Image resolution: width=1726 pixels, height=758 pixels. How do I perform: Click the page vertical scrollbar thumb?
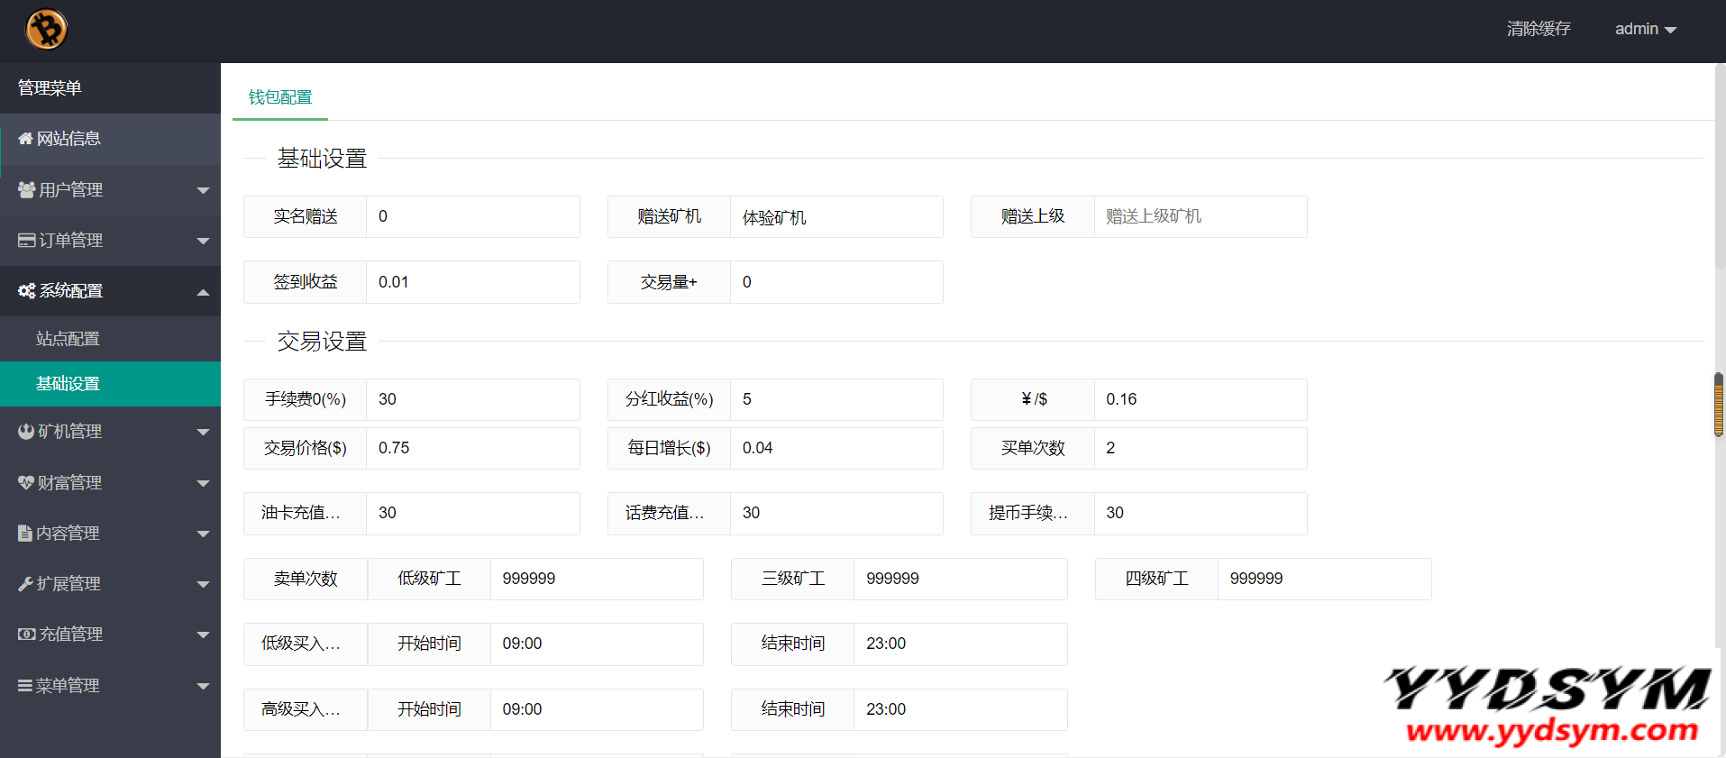(1718, 405)
